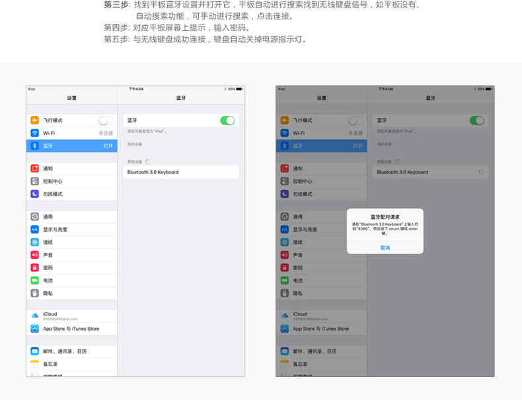Open App Store 与 iTunes Store in left iPad
This screenshot has width=522, height=400.
[72, 329]
